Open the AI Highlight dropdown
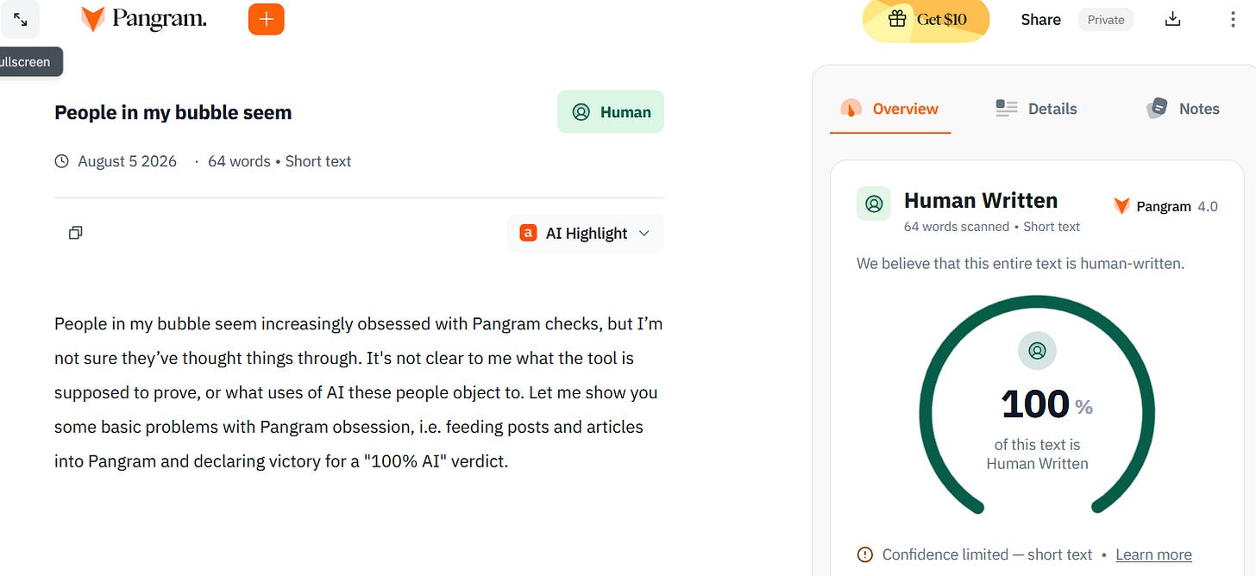The width and height of the screenshot is (1256, 576). pos(586,233)
